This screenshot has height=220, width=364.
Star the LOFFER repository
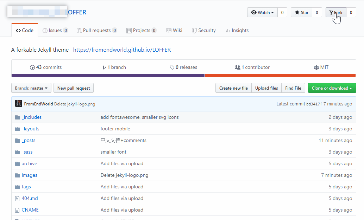(x=301, y=13)
